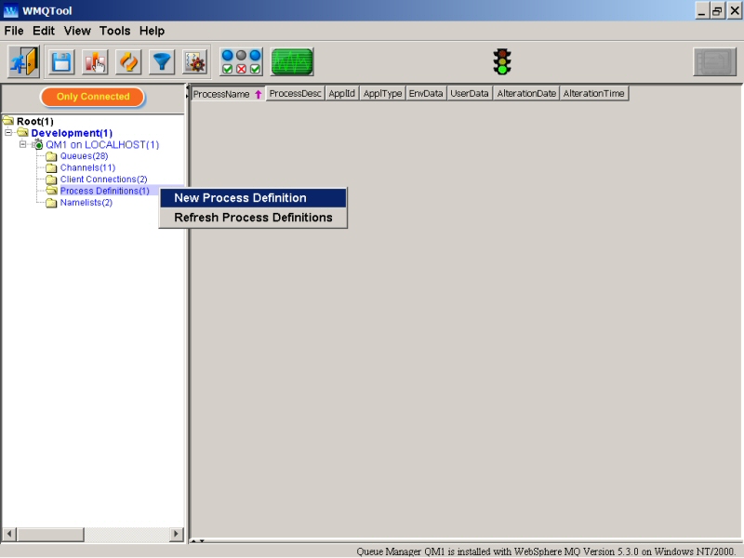Click the ProcessDesc column header
Viewport: 744px width, 558px height.
pos(295,94)
